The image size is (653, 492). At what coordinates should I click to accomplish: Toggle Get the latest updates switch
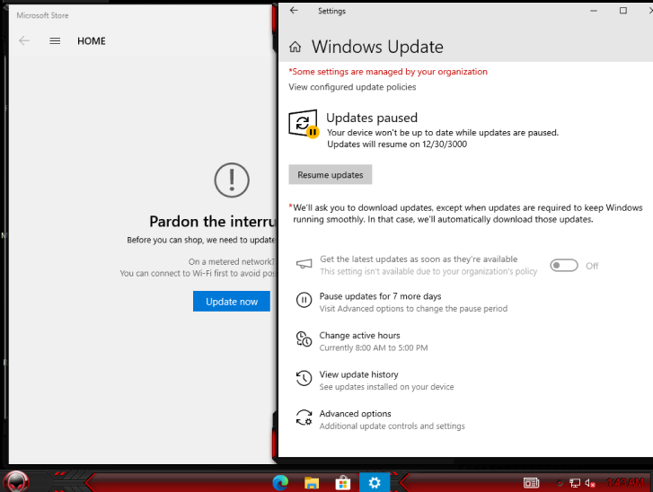click(564, 266)
